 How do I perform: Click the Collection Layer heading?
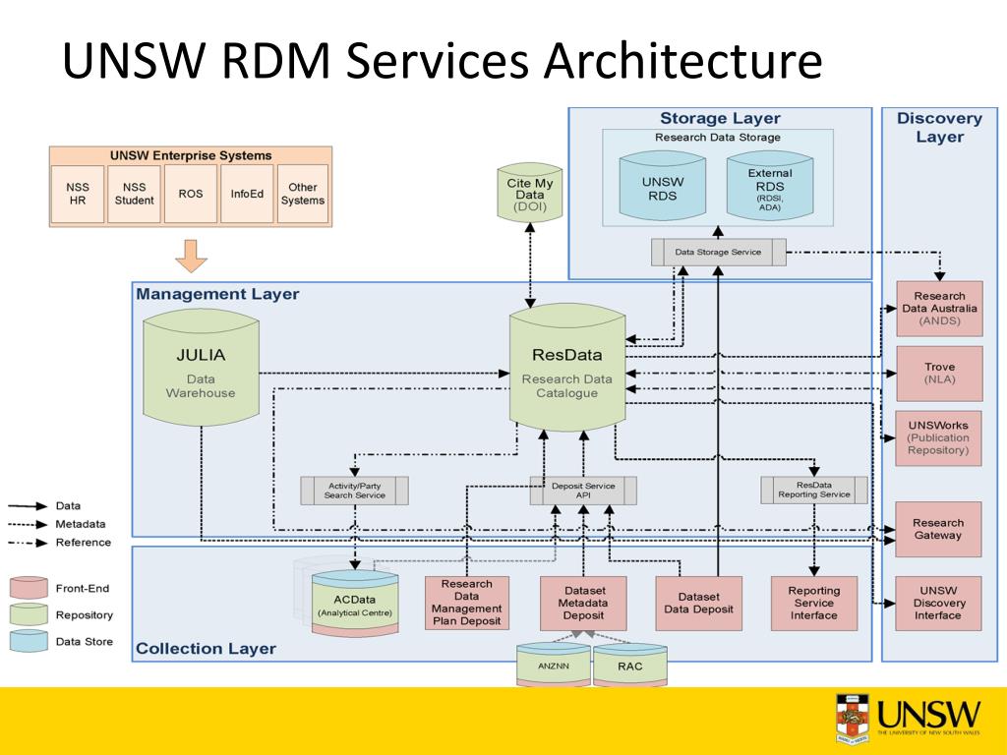coord(207,649)
